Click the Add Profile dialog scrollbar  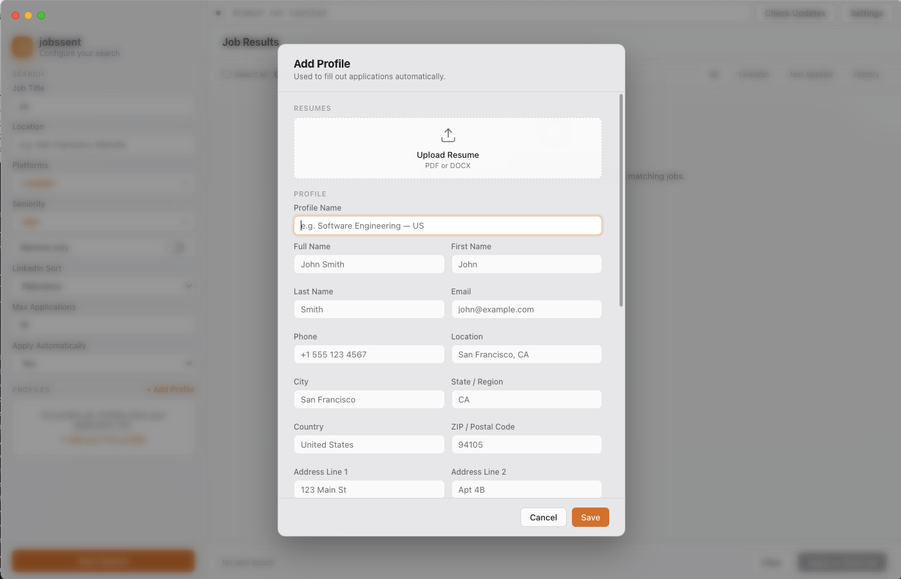pos(621,200)
